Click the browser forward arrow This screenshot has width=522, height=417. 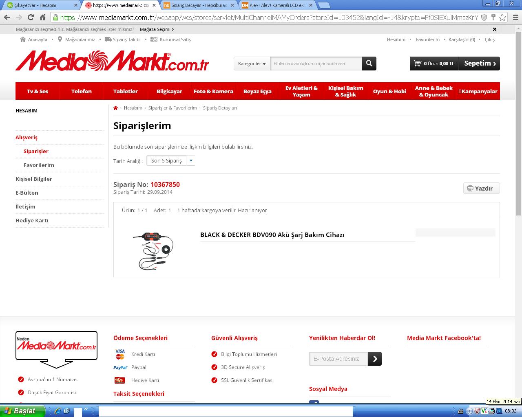coord(19,17)
